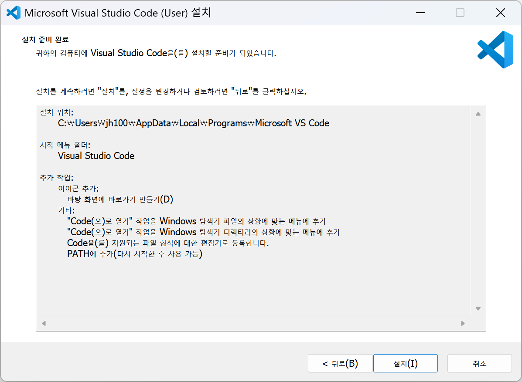Image resolution: width=522 pixels, height=382 pixels.
Task: Click the large VS Code logo
Action: click(x=495, y=50)
